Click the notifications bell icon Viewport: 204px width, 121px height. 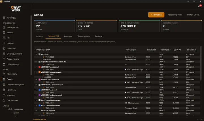click(199, 6)
